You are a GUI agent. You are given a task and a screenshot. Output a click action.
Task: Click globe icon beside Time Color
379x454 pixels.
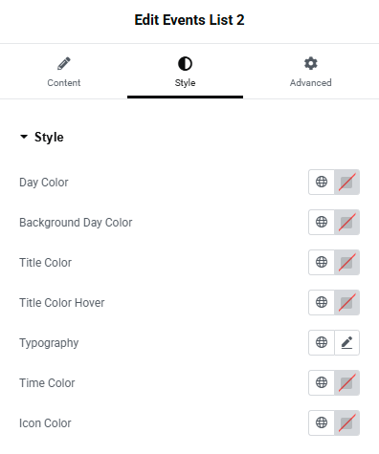[x=322, y=382]
